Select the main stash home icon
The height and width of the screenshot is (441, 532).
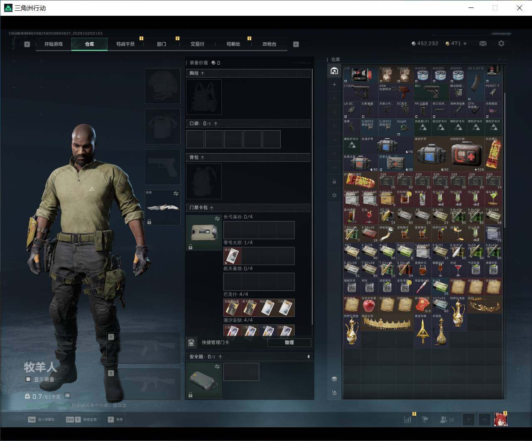(334, 71)
